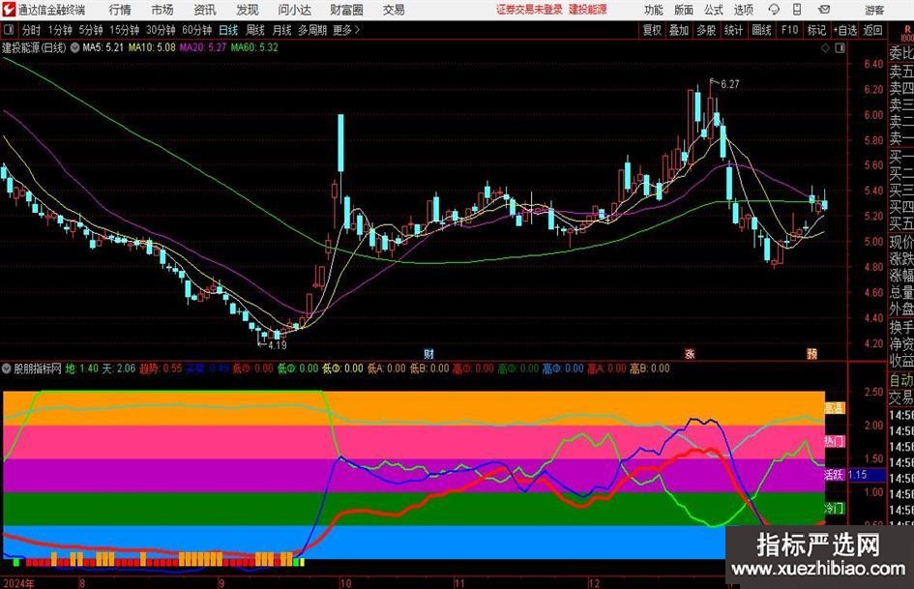This screenshot has height=589, width=914.
Task: Click the 返回 back button
Action: click(872, 30)
